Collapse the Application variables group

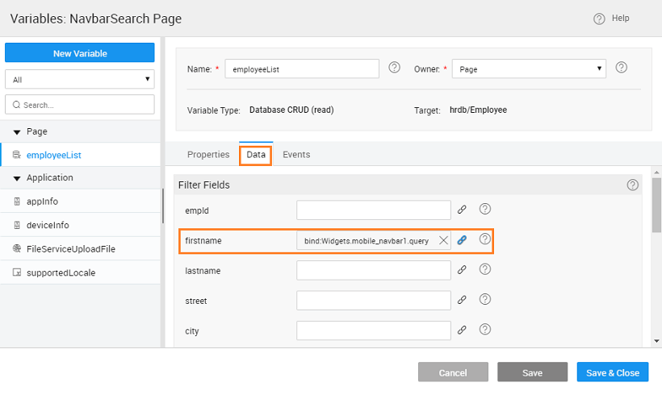[x=17, y=178]
